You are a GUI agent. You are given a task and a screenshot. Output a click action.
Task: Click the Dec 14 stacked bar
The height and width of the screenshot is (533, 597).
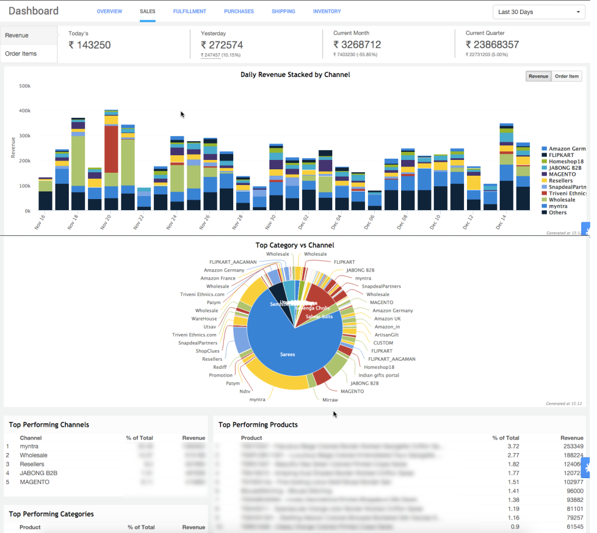(507, 166)
